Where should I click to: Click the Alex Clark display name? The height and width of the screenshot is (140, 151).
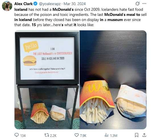24,4
